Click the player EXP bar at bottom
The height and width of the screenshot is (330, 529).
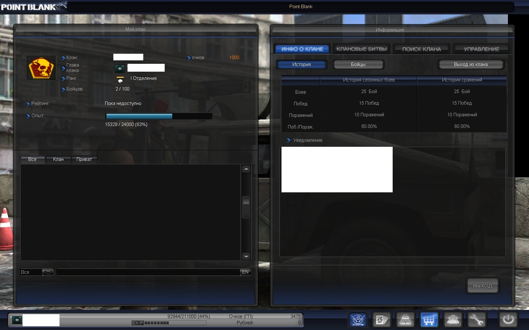tap(169, 323)
